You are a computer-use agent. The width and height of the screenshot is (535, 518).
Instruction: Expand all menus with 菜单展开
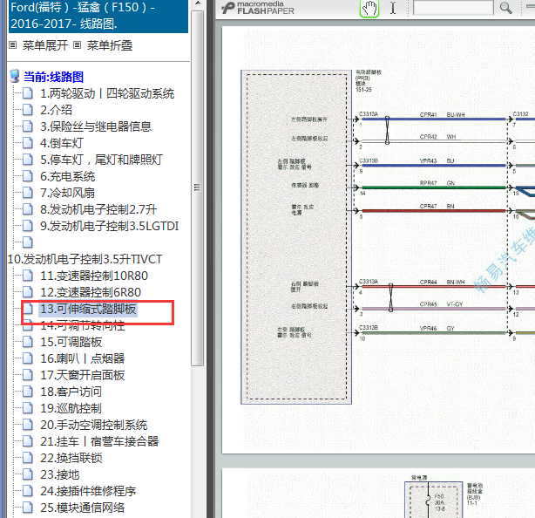45,45
